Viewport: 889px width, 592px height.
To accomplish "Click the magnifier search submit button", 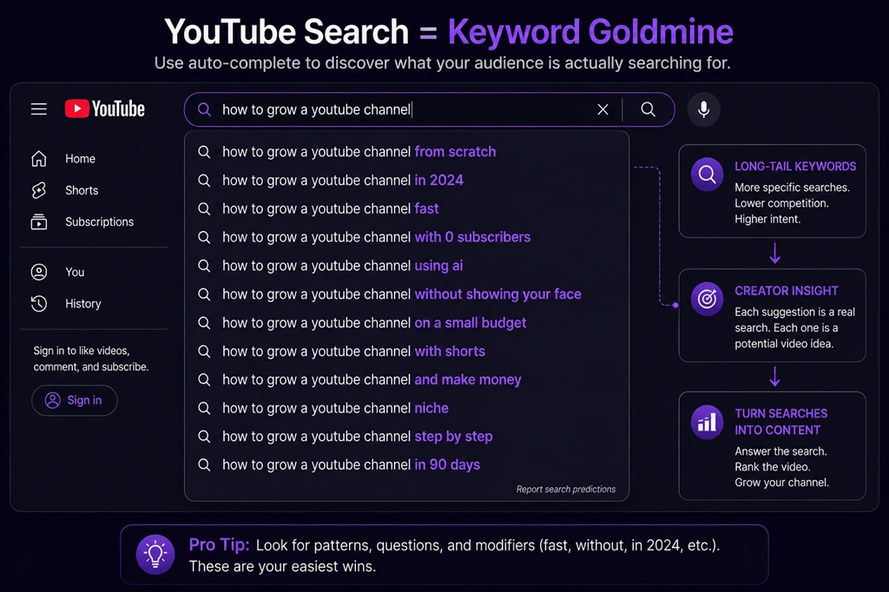I will pyautogui.click(x=648, y=109).
